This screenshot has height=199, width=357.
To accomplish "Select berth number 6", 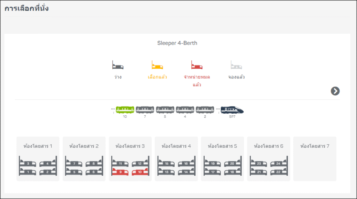I will [92, 172].
